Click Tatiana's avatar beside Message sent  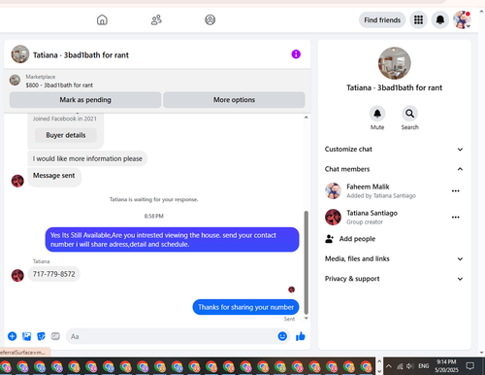coord(17,181)
